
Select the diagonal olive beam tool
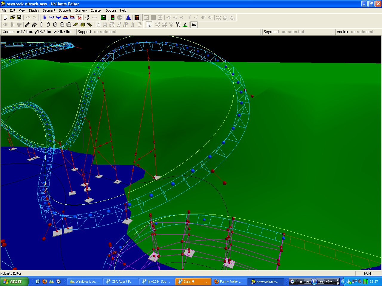point(90,25)
